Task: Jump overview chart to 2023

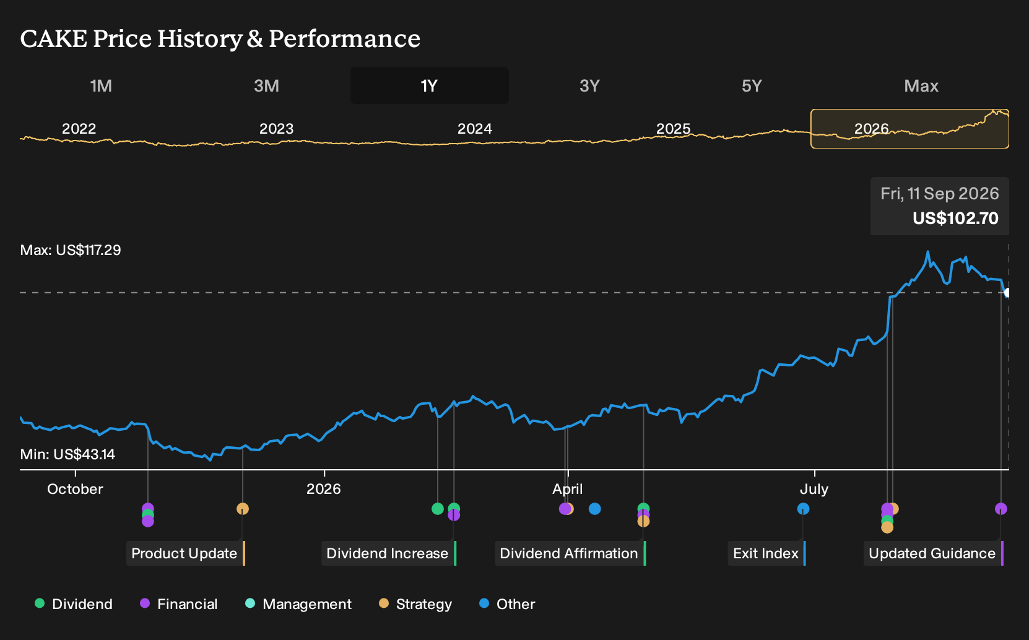Action: (x=276, y=129)
